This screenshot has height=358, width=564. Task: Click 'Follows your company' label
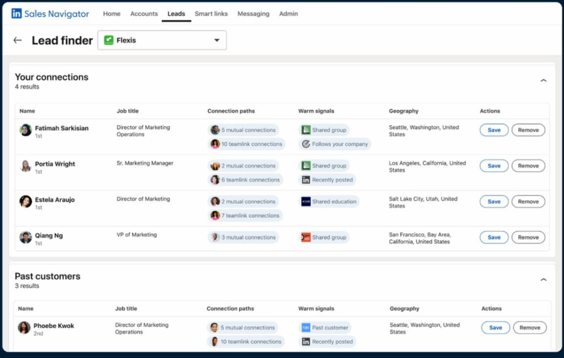click(x=340, y=144)
